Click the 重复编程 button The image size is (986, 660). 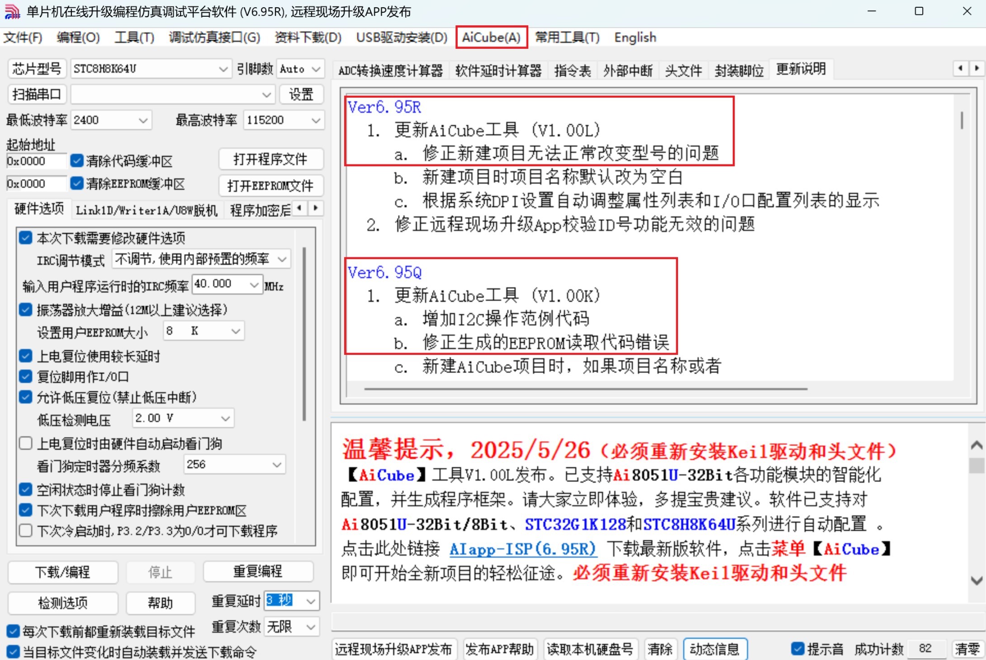coord(258,571)
